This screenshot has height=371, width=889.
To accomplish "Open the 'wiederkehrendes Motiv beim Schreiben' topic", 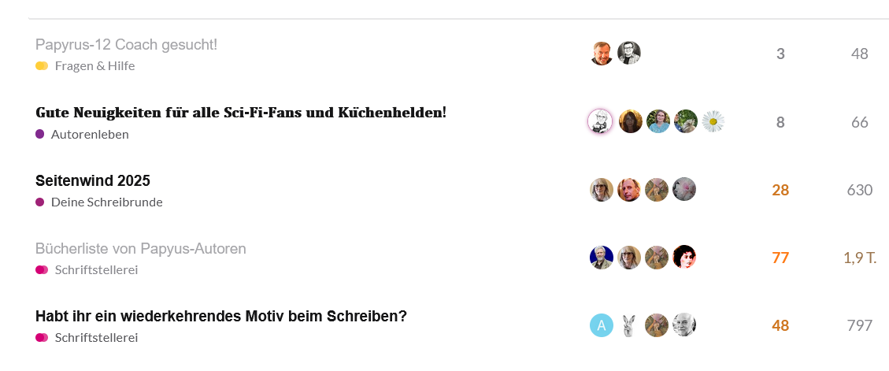I will 221,317.
